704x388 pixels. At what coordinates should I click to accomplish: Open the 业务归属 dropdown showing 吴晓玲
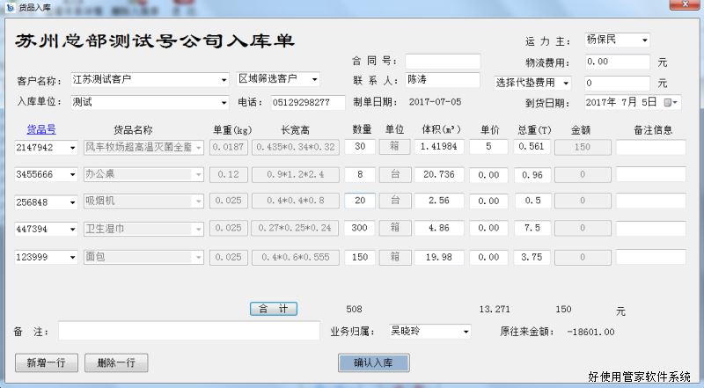465,332
